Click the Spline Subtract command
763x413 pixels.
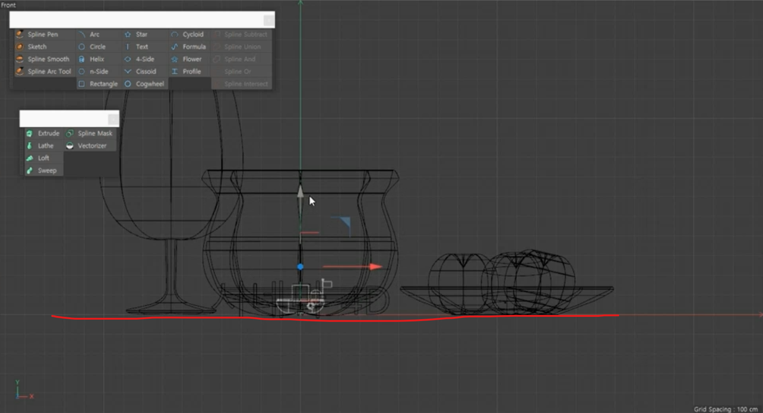pyautogui.click(x=241, y=35)
